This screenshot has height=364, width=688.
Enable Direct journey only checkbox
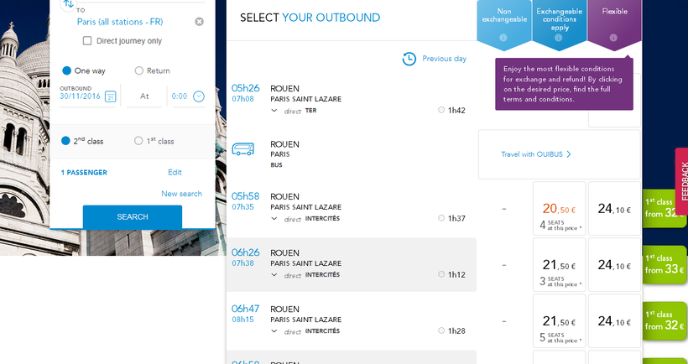[87, 41]
